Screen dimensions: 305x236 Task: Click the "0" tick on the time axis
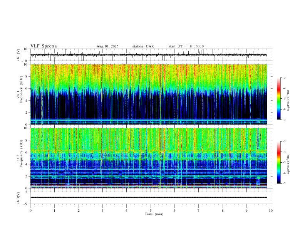[30, 211]
